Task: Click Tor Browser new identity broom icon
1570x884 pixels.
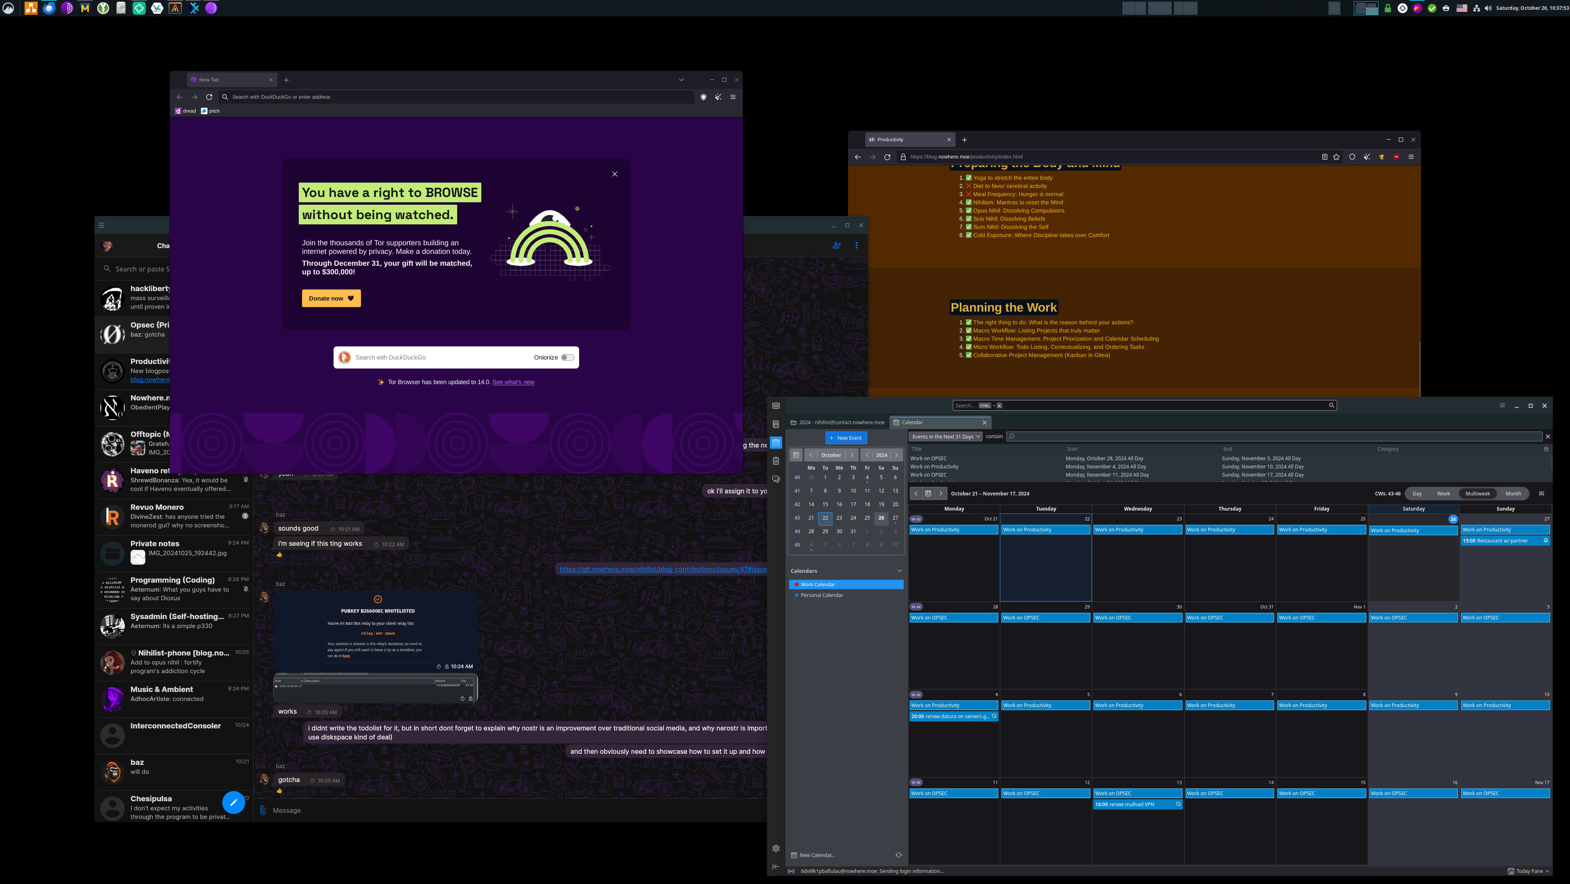Action: click(x=719, y=97)
